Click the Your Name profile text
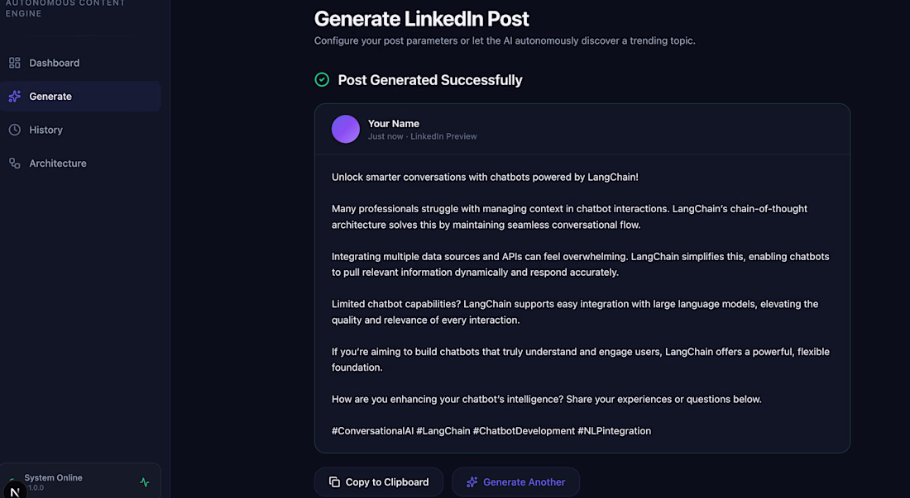910x498 pixels. 394,123
